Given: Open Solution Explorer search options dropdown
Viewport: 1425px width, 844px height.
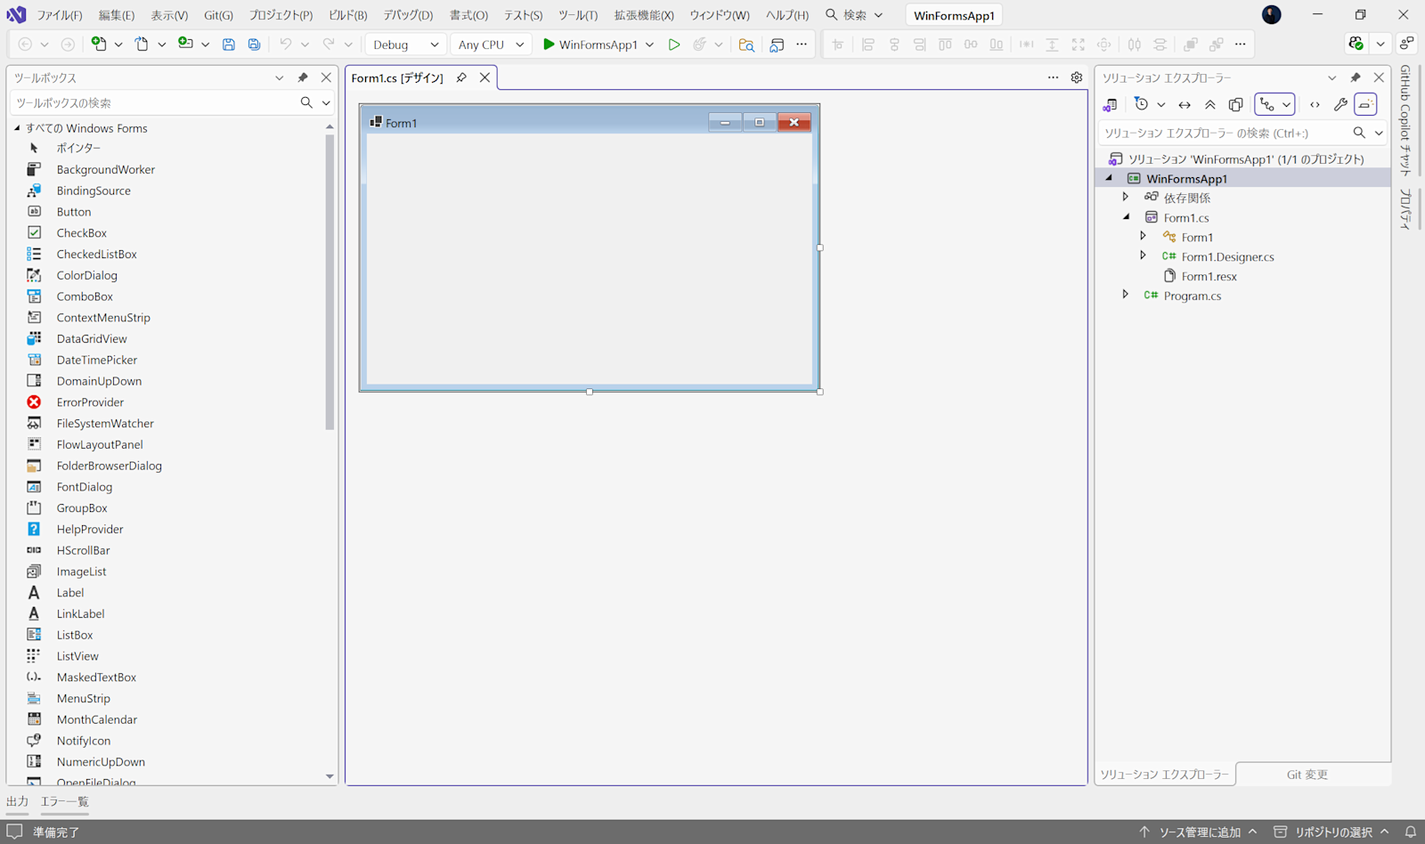Looking at the screenshot, I should coord(1379,133).
